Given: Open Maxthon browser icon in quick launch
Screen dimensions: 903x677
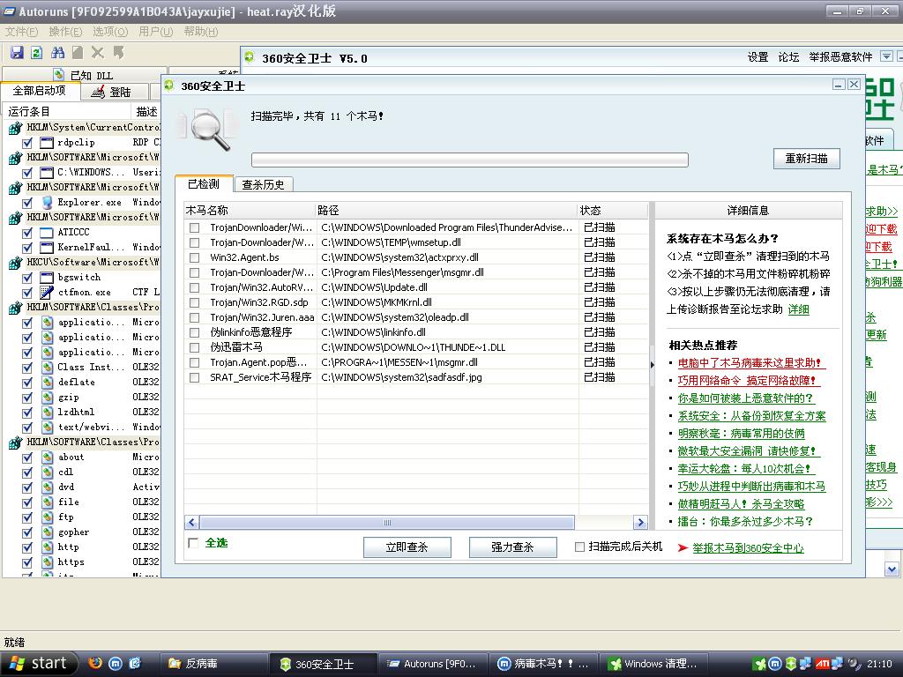Looking at the screenshot, I should tap(116, 663).
